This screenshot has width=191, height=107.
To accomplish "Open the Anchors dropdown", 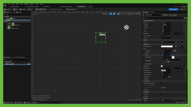I will (x=166, y=23).
